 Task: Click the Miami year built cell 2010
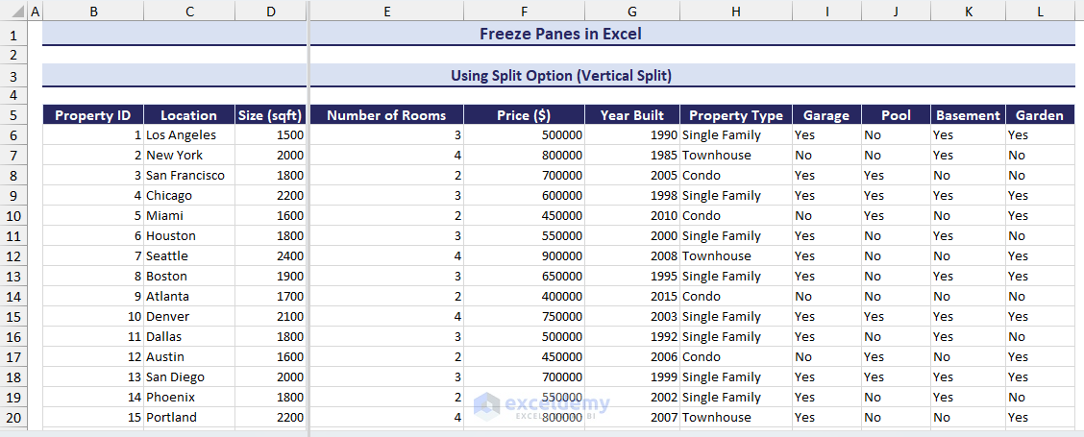631,216
